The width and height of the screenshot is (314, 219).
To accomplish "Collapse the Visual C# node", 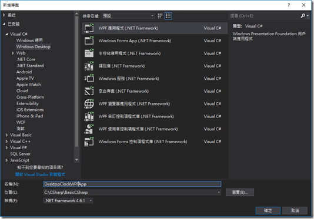I will click(x=6, y=34).
